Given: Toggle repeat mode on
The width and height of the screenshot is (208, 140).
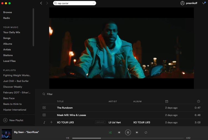Looking at the screenshot, I should (146, 133).
